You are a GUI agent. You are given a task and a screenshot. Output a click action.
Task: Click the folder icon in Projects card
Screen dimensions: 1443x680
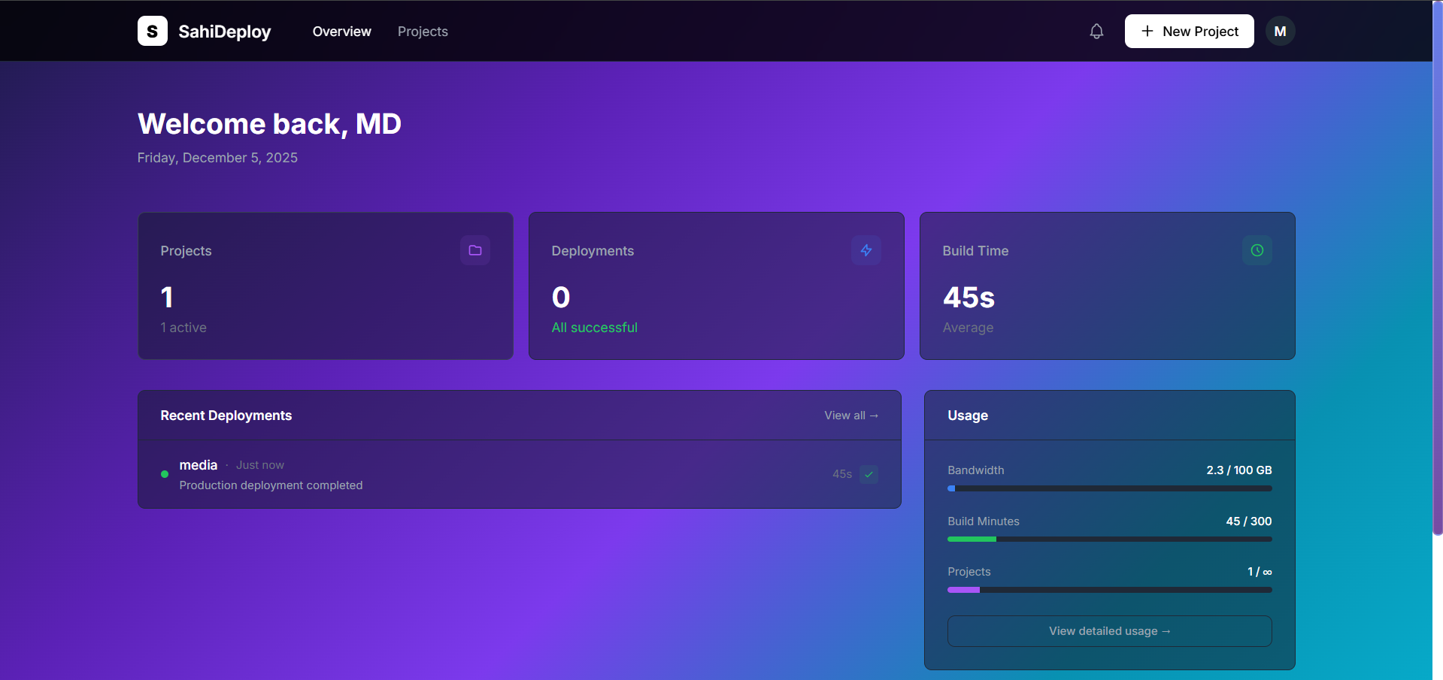click(x=475, y=250)
